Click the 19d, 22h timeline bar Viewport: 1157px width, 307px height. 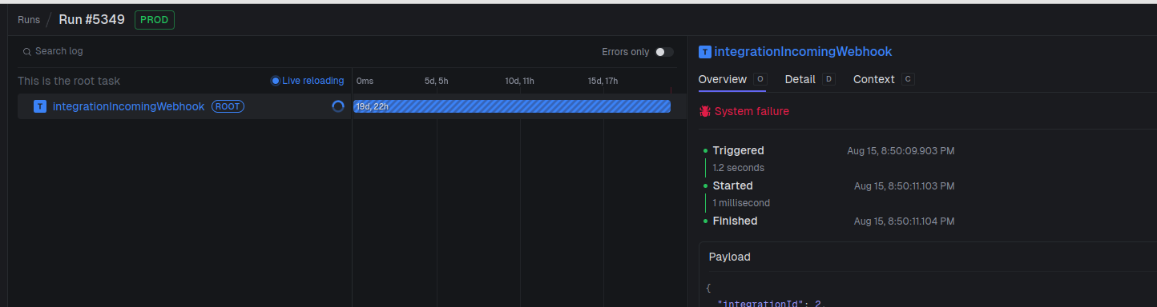pos(512,106)
